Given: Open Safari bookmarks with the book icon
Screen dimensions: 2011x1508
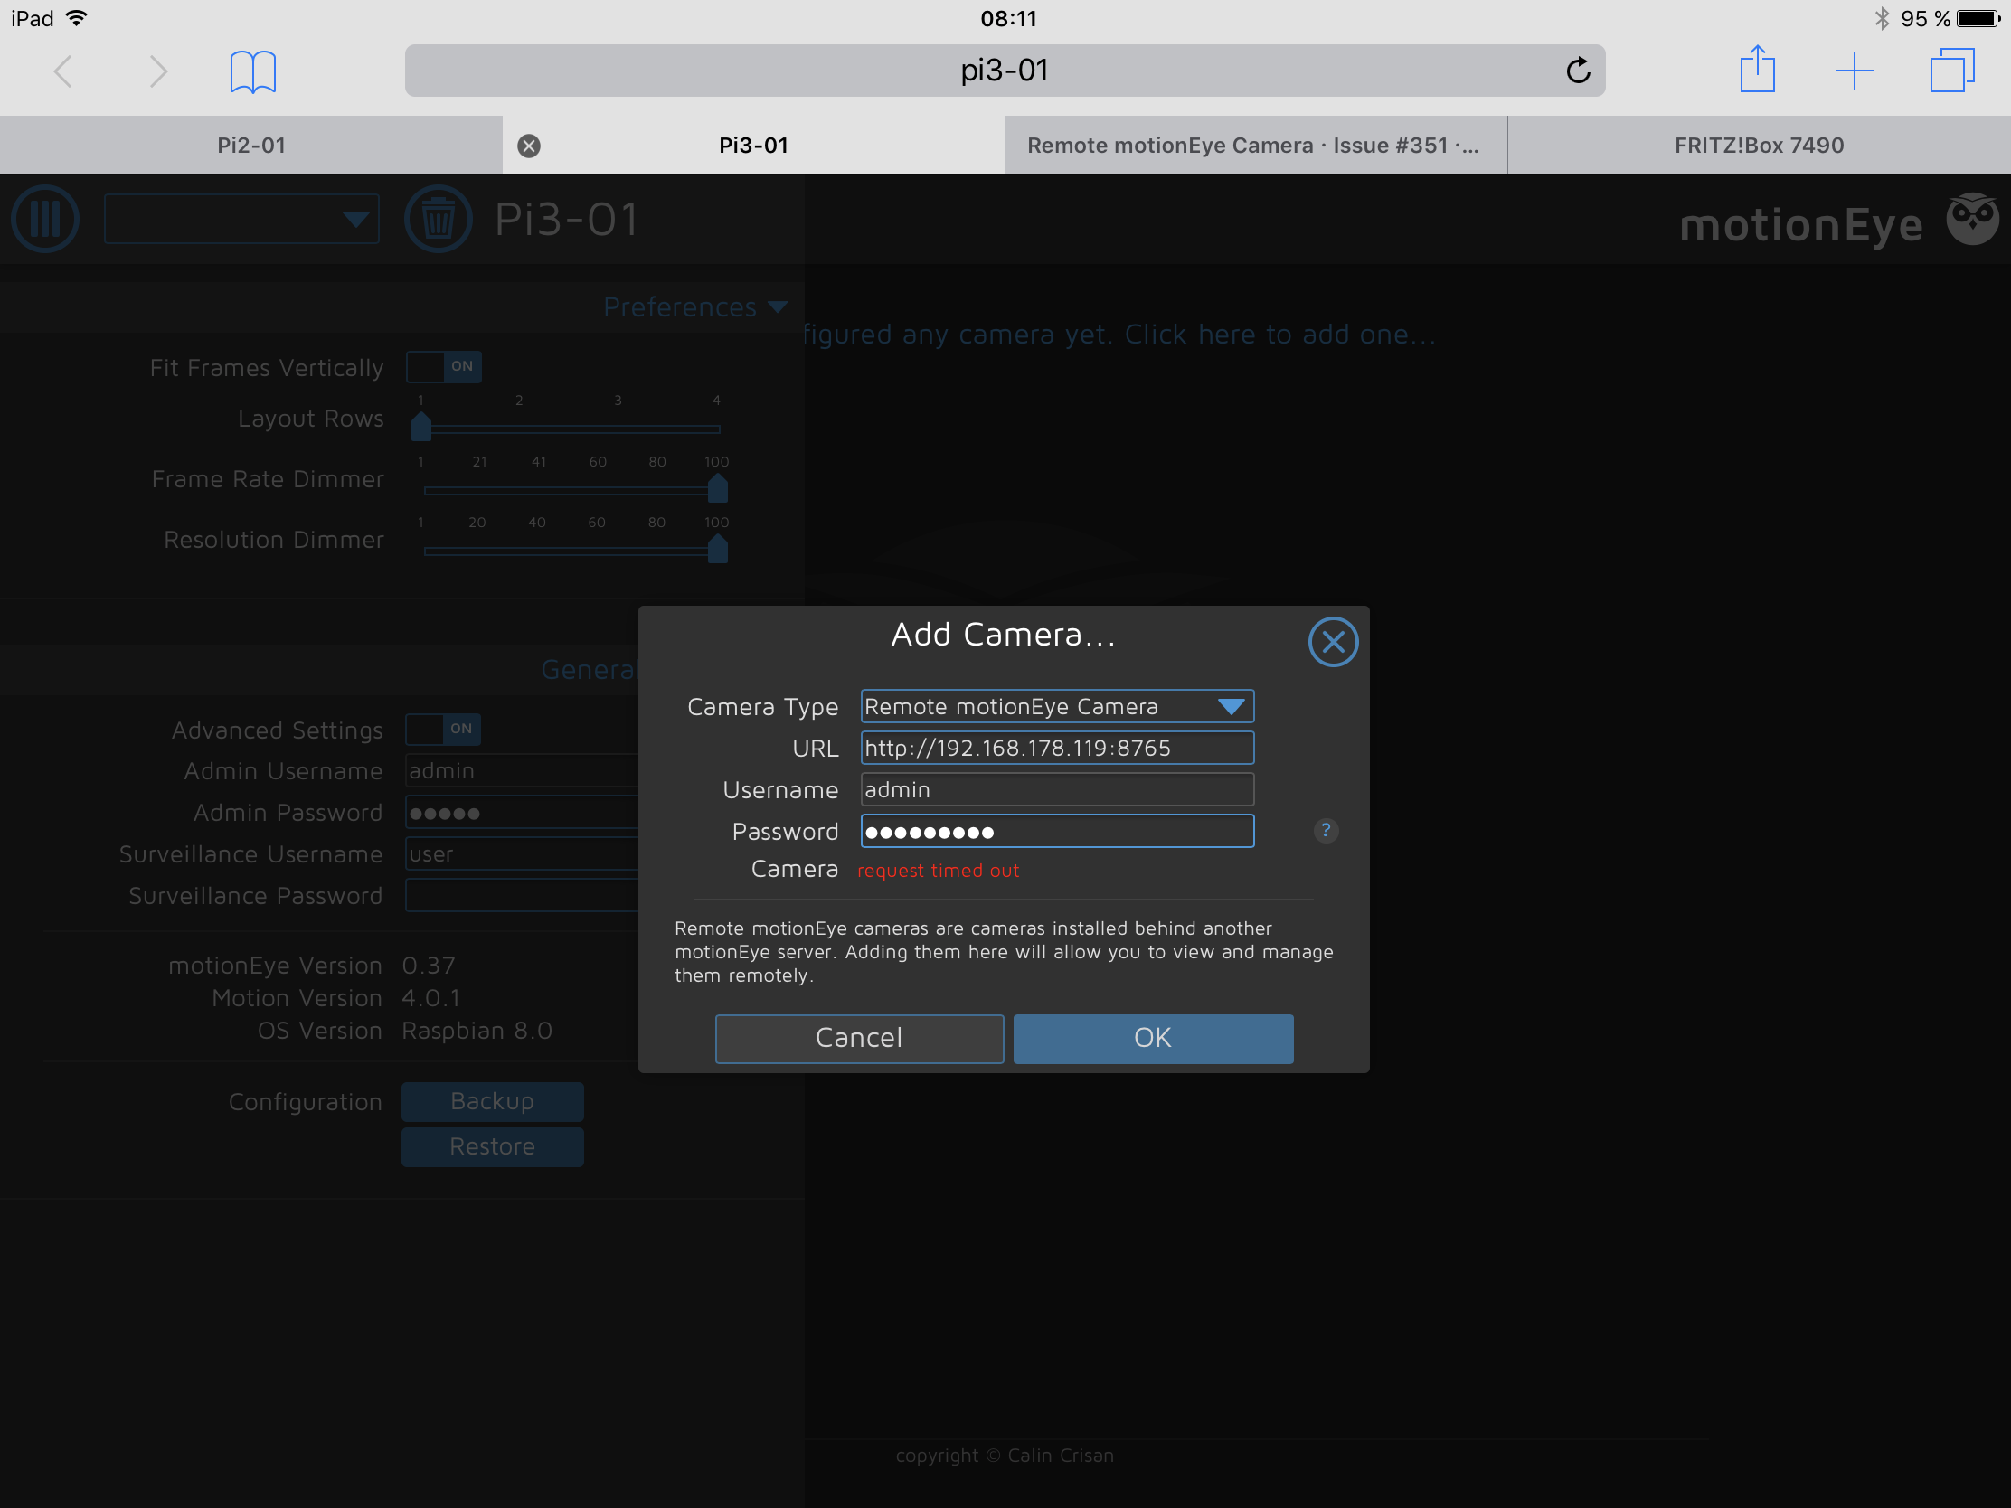Looking at the screenshot, I should tap(252, 69).
